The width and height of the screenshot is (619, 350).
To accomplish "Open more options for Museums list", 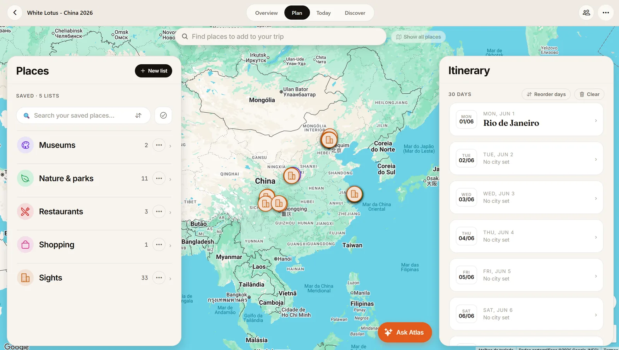I will tap(159, 145).
